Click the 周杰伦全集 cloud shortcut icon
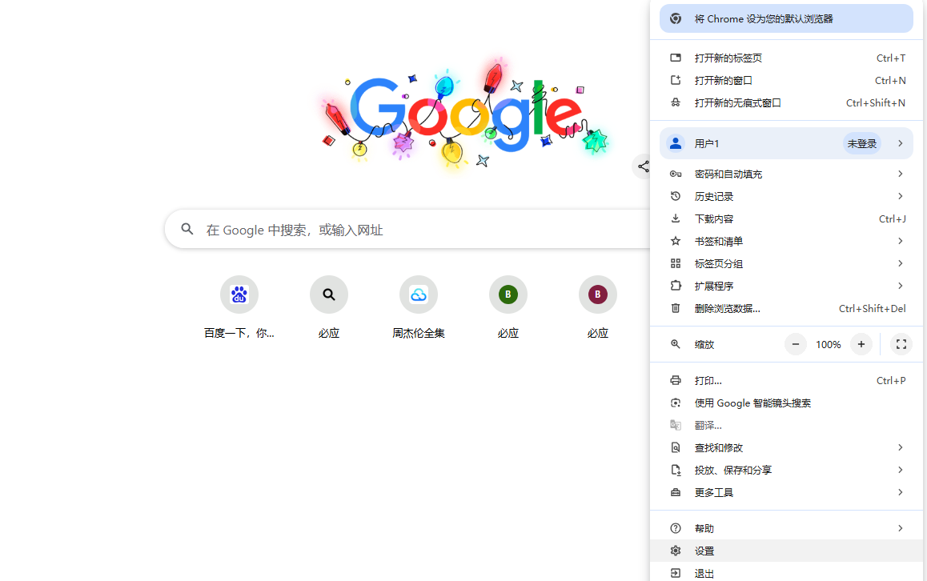This screenshot has width=927, height=581. (419, 294)
